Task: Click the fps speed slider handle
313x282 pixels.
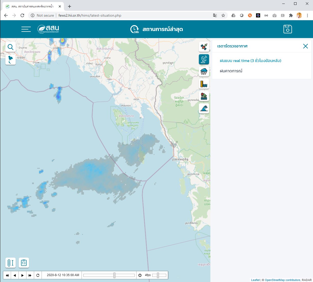Action: coord(158,275)
